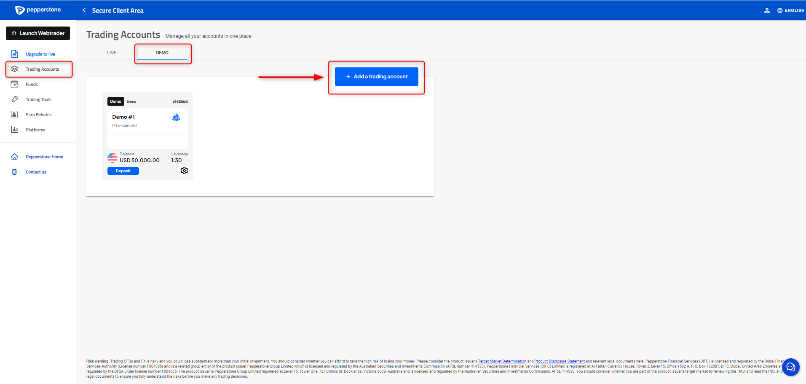The width and height of the screenshot is (806, 384).
Task: Open the live chat bubble icon
Action: click(x=790, y=367)
